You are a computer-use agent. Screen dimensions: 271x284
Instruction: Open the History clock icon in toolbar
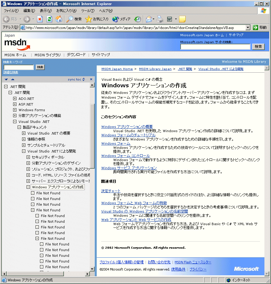tap(137, 19)
